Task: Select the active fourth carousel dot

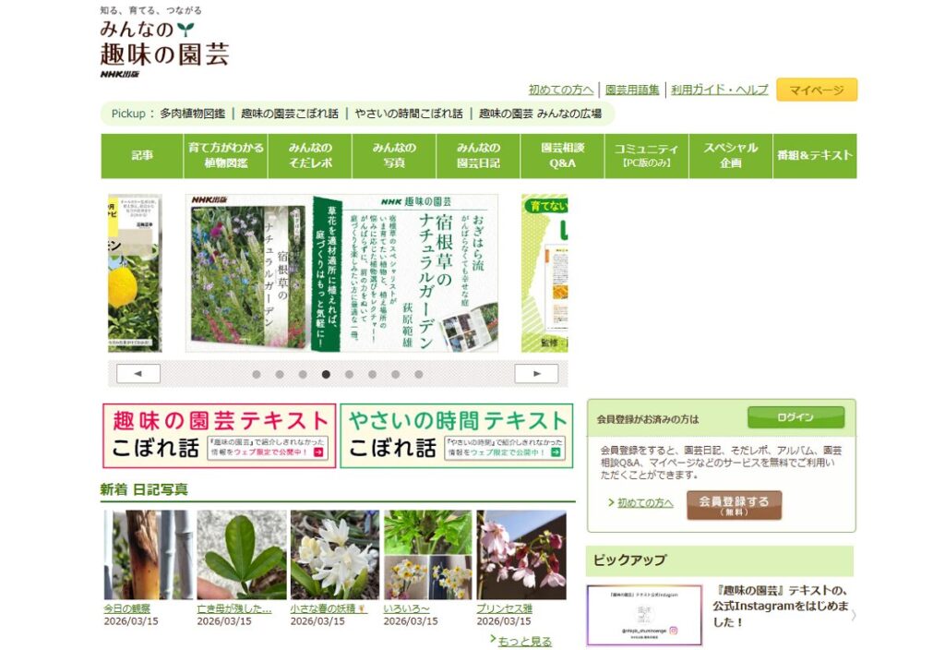Action: click(x=326, y=375)
